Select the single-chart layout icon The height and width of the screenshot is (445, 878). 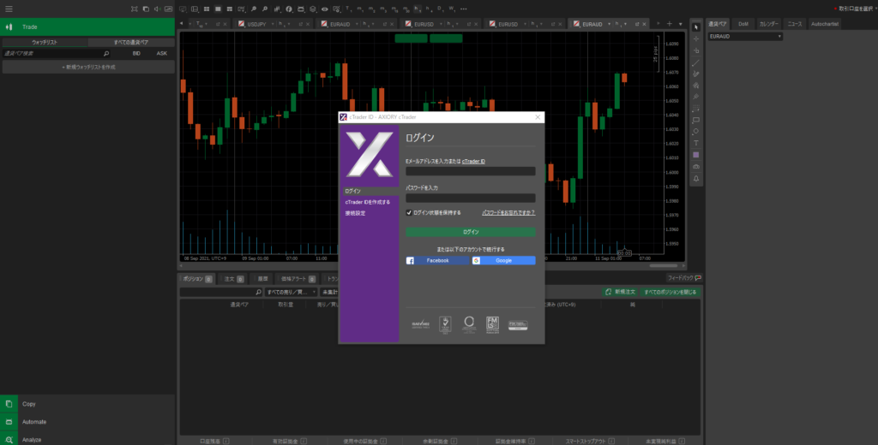coord(218,9)
